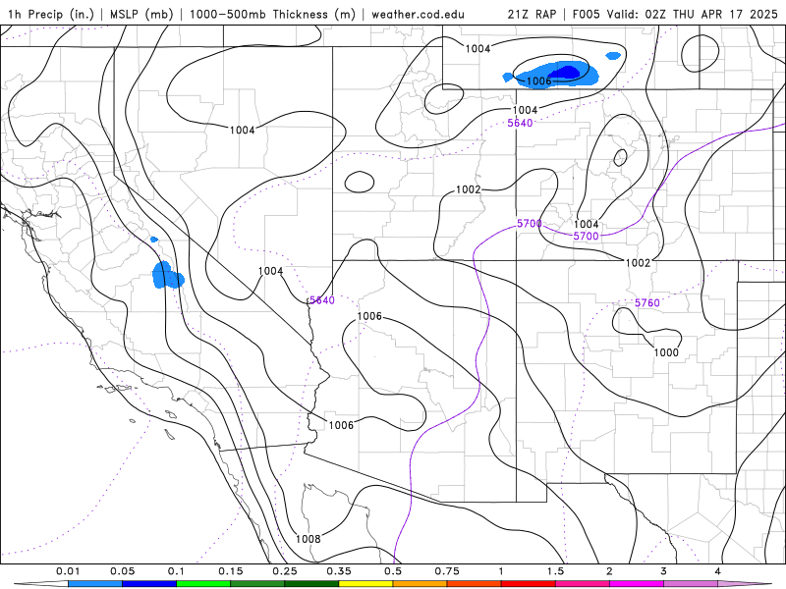Click the '1h Precip (in.)' title text
786x589 pixels.
click(51, 14)
